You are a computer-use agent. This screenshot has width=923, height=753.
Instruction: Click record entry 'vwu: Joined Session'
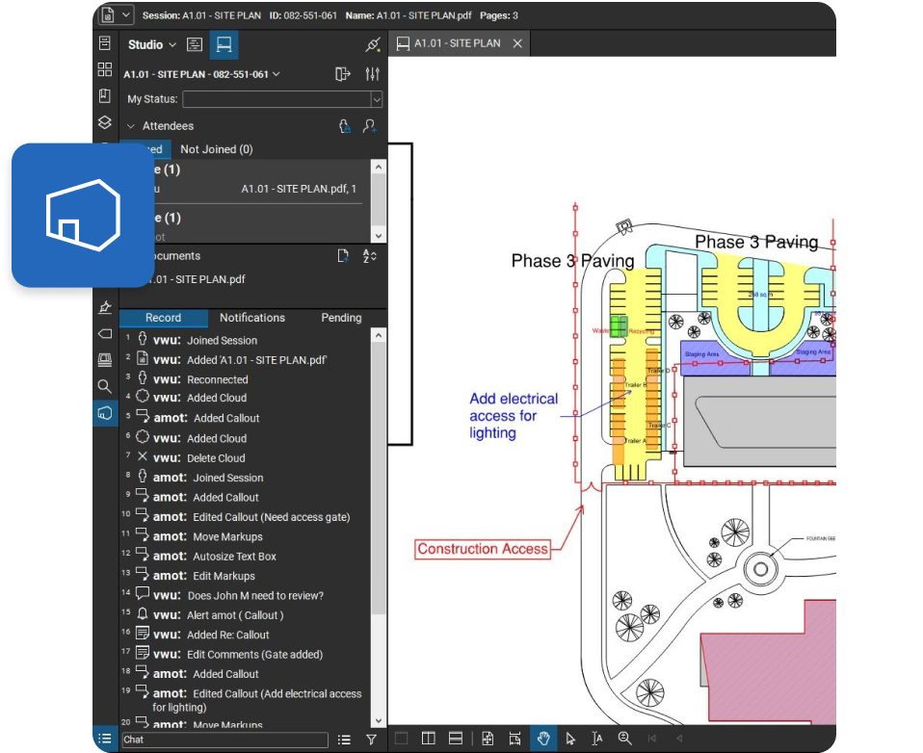click(205, 340)
